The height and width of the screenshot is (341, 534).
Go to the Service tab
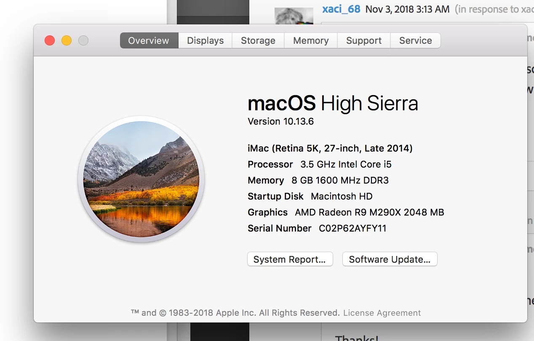416,40
